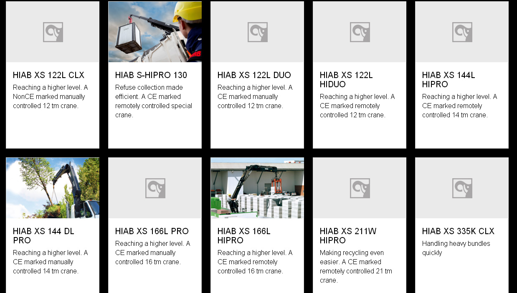Select the HIAB XS 122L HIDUO heading
Screen dimensions: 517x293
346,80
